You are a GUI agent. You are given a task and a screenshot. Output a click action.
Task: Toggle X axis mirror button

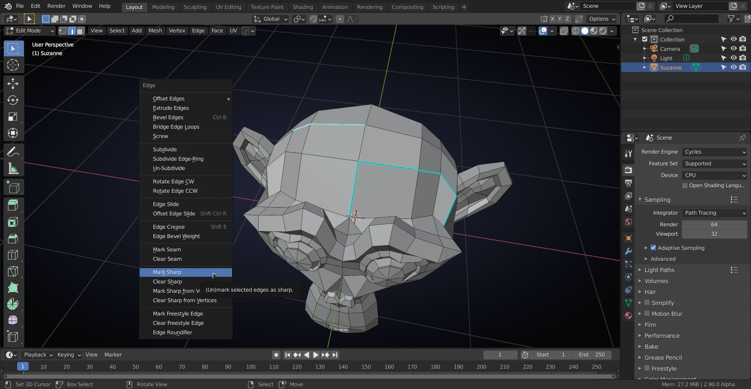[552, 19]
